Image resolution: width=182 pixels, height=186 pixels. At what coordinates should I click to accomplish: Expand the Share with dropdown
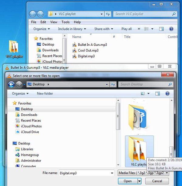(x=104, y=29)
